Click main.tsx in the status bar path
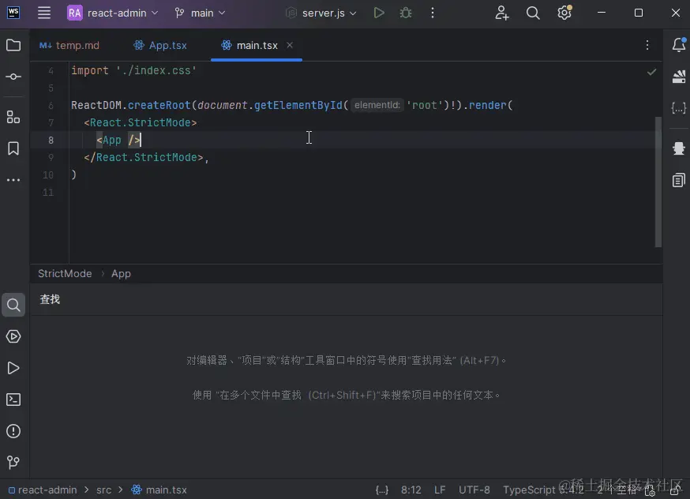 pos(159,490)
